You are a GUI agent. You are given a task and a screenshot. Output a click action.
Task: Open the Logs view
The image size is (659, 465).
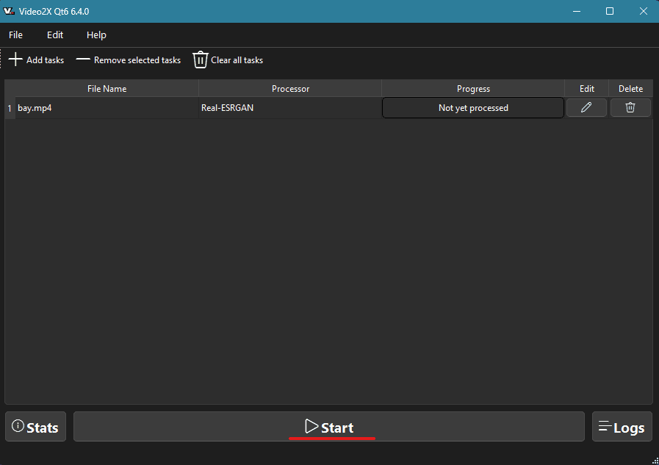[x=622, y=427]
